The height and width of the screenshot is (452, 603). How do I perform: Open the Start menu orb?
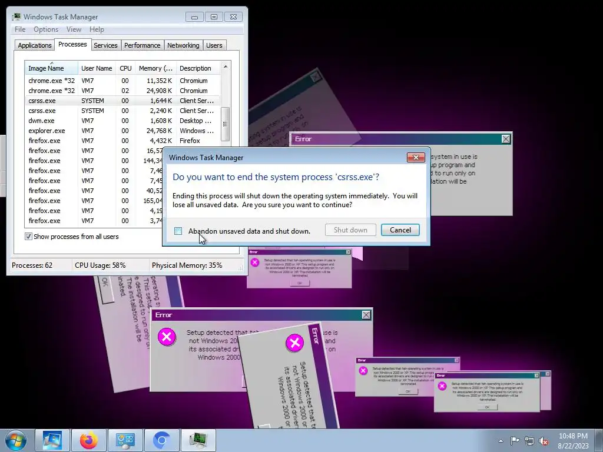pyautogui.click(x=16, y=440)
